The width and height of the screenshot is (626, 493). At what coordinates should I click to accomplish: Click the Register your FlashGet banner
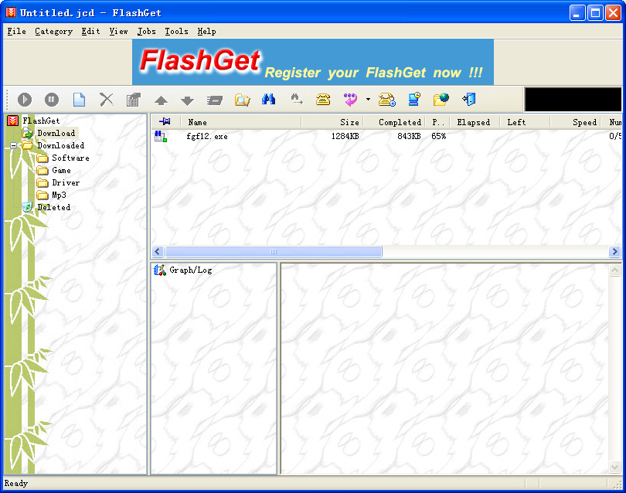[313, 62]
